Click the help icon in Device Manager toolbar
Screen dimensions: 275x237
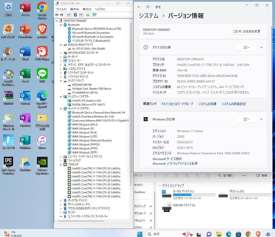(75, 15)
